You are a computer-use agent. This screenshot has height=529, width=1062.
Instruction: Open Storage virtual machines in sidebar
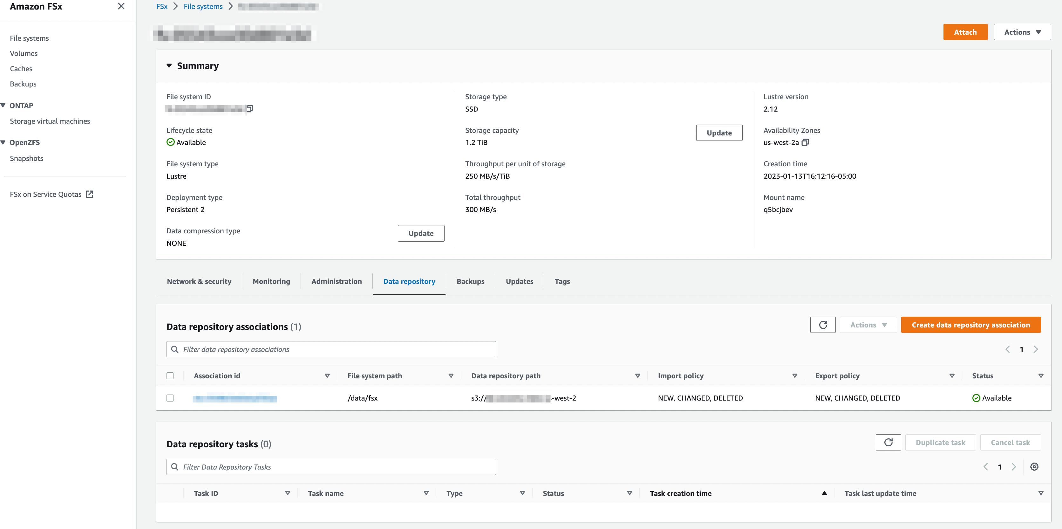pos(50,121)
